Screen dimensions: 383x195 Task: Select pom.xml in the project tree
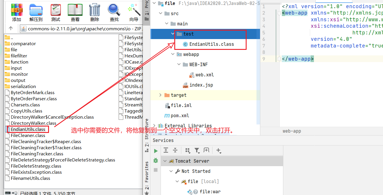[180, 116]
